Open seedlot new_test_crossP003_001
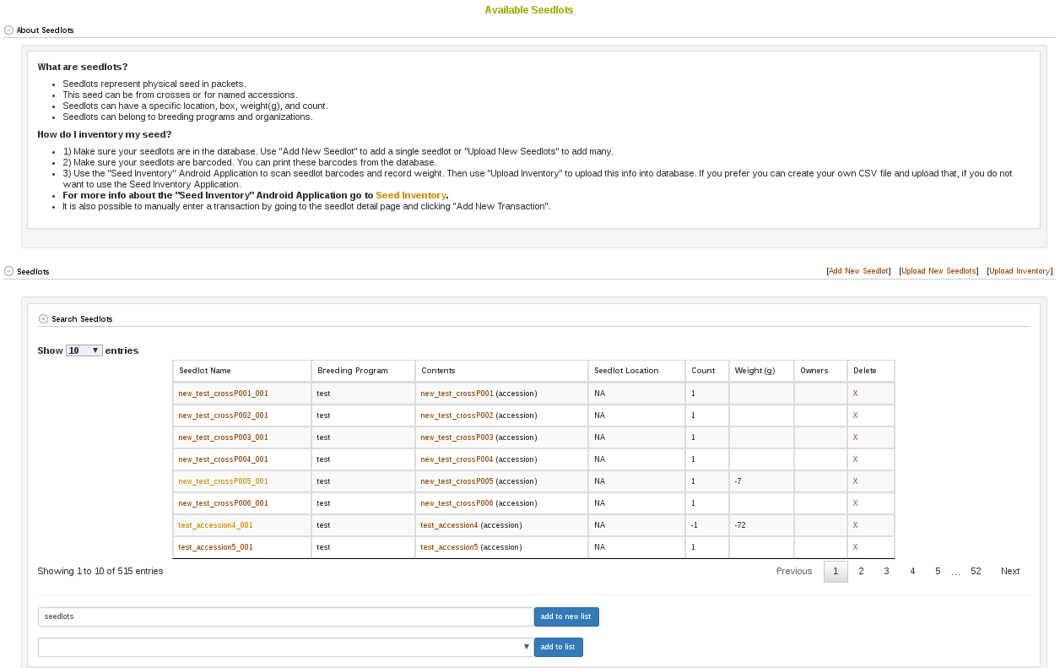Screen dimensions: 1060x668 [223, 437]
